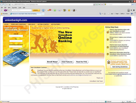This screenshot has width=136, height=103.
Task: Click the Read Mail icon in command bar
Action: coord(109,14)
